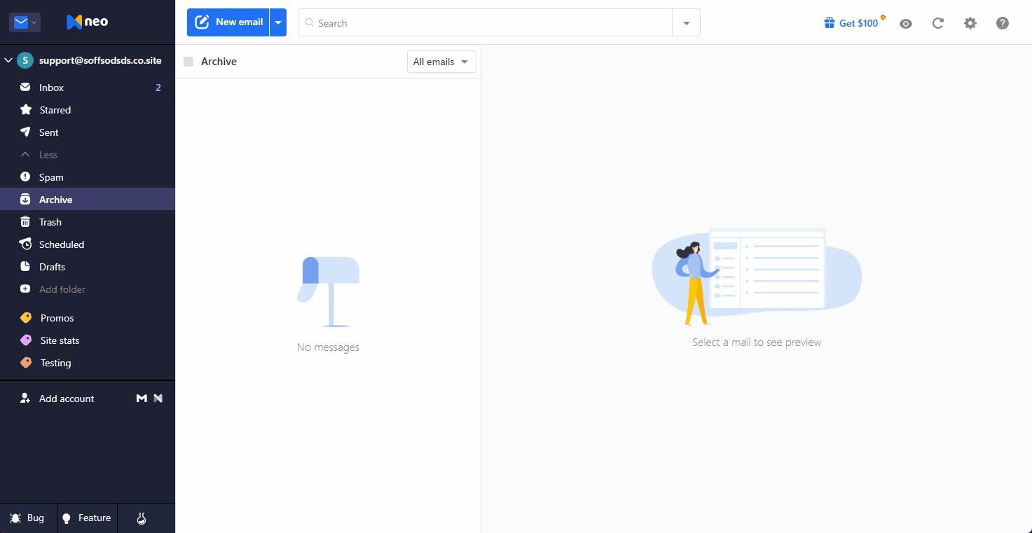Open the All emails filter dropdown
Screen dimensions: 1032x533
point(441,62)
